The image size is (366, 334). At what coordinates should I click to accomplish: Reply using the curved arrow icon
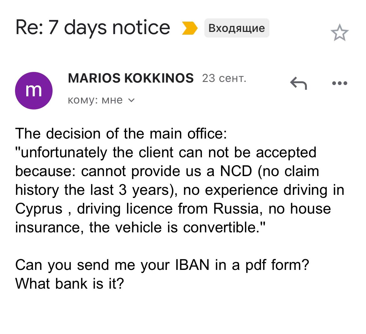[298, 83]
